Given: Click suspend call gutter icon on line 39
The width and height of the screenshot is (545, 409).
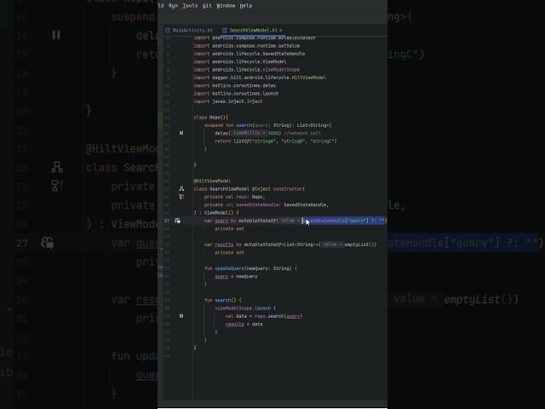Looking at the screenshot, I should pos(181,316).
